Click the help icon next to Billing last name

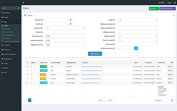tap(114, 32)
